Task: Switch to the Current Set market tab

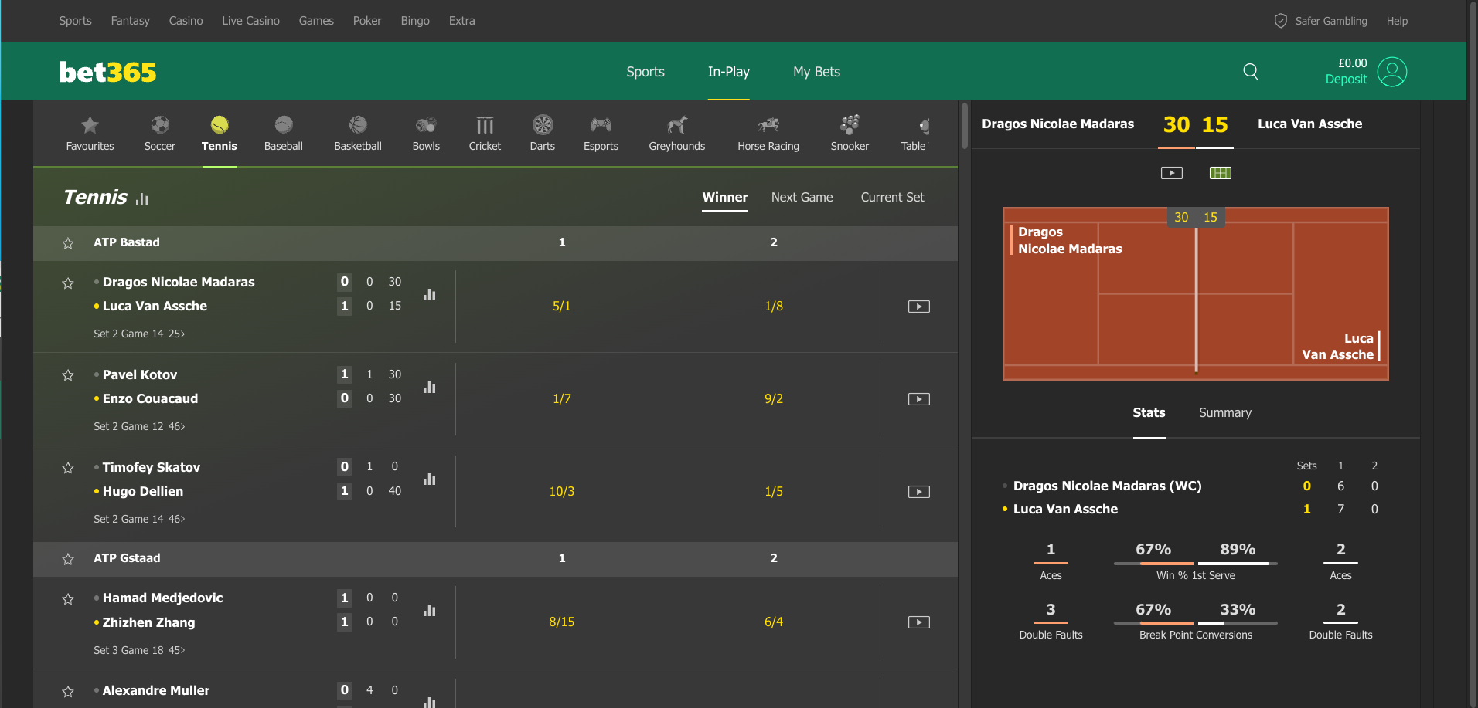Action: [x=893, y=198]
